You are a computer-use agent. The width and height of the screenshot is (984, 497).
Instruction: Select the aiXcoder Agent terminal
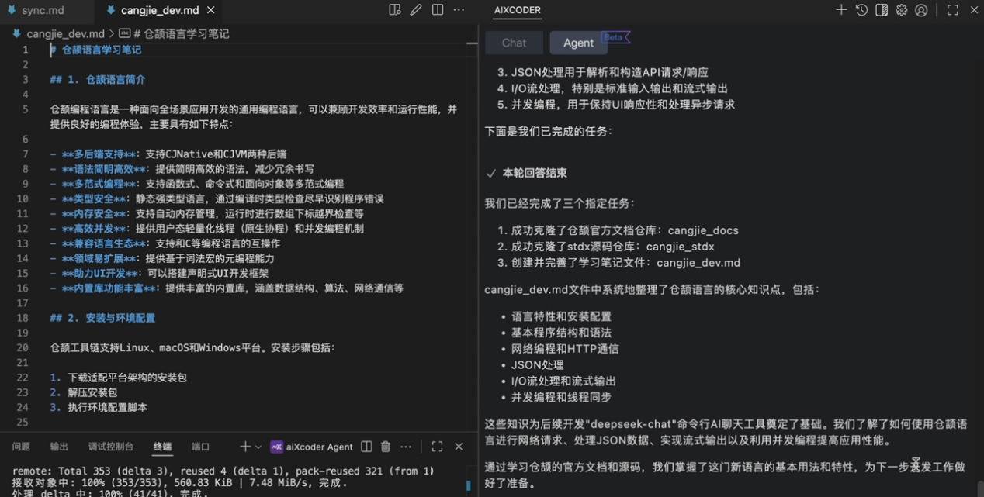(312, 447)
